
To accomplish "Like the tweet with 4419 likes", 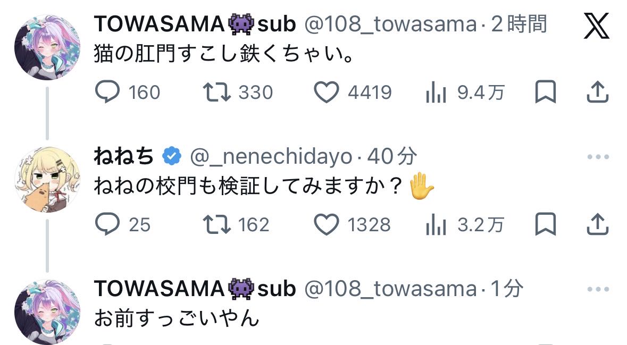I will coord(327,92).
